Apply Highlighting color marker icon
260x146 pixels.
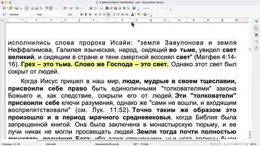point(139,15)
